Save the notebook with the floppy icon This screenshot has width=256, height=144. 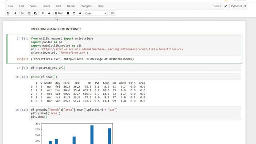click(x=8, y=13)
